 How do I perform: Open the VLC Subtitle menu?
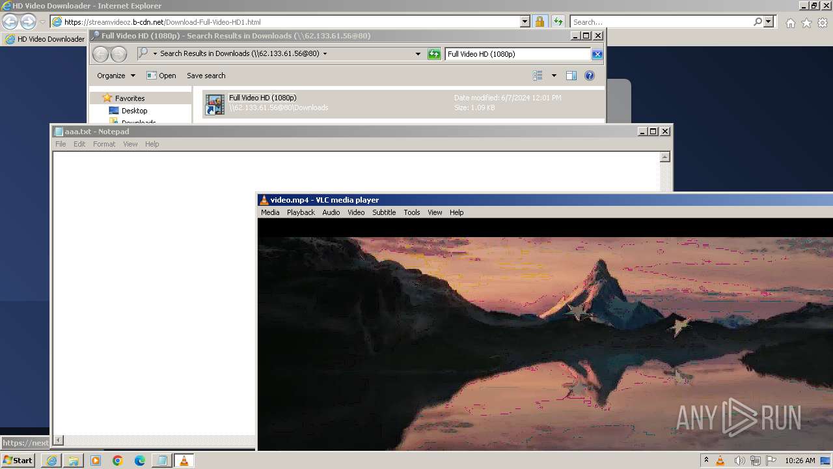pos(384,212)
